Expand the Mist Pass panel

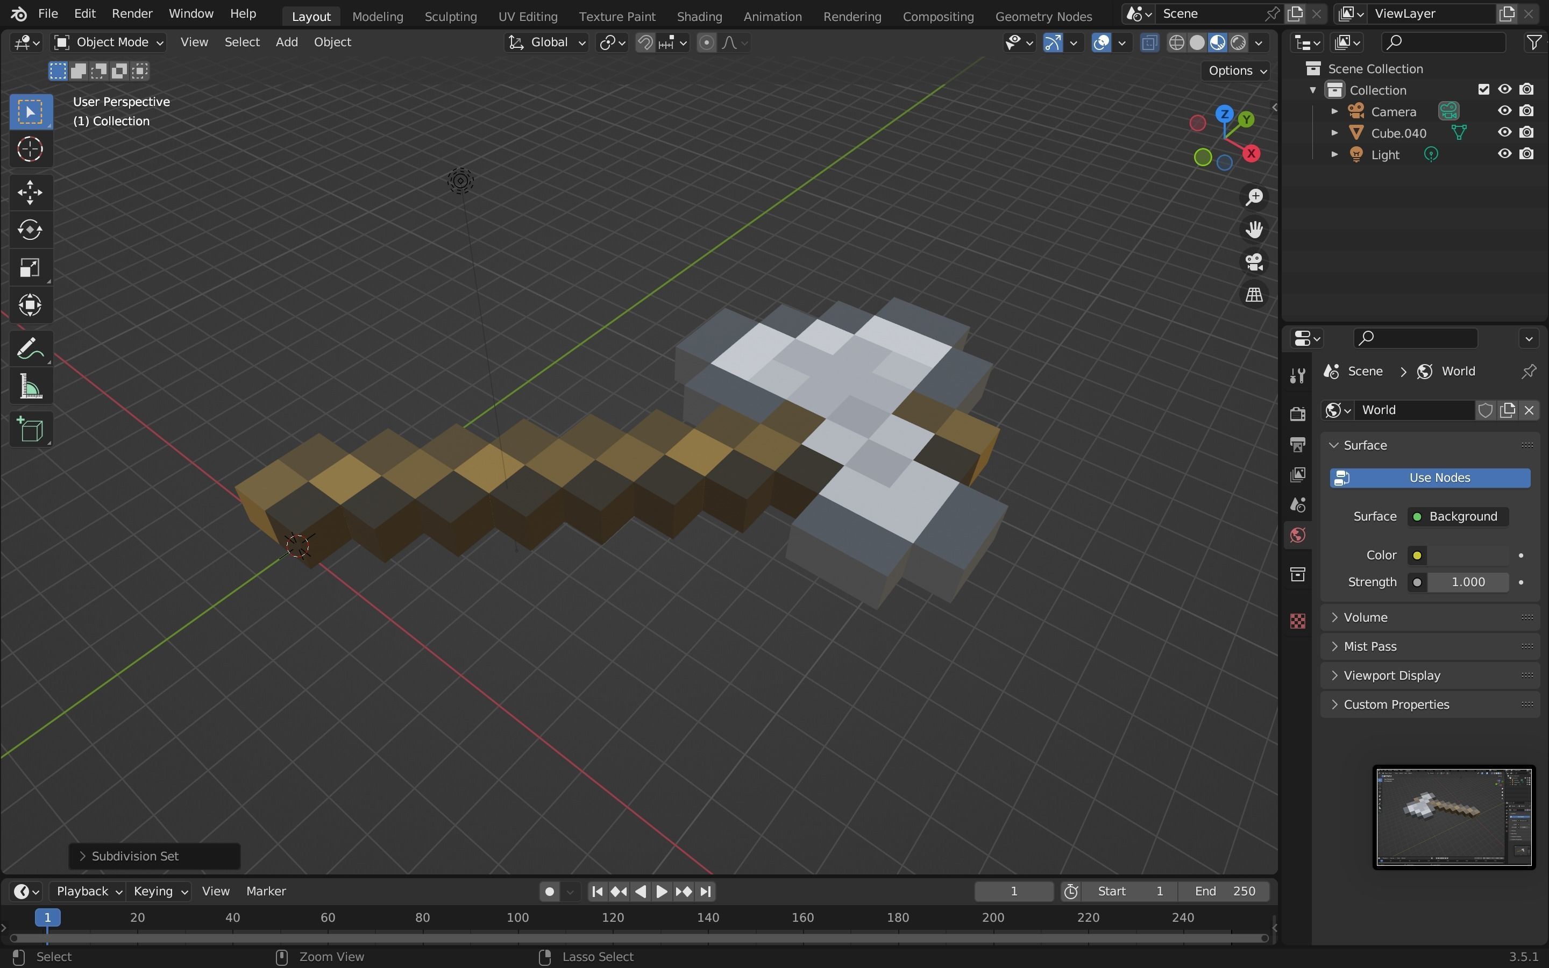(1429, 646)
